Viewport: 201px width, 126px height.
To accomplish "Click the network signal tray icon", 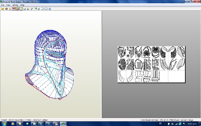I will pos(176,124).
